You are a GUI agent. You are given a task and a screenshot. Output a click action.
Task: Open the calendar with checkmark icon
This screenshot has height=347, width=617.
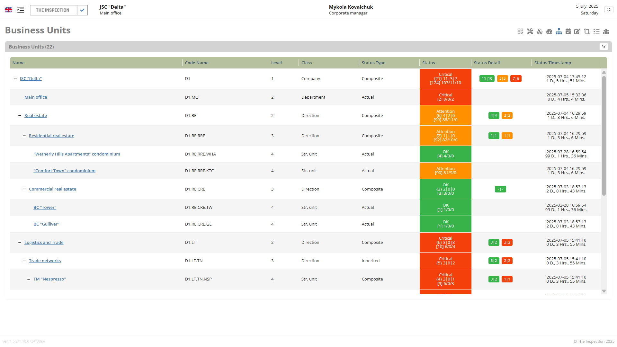pyautogui.click(x=568, y=31)
